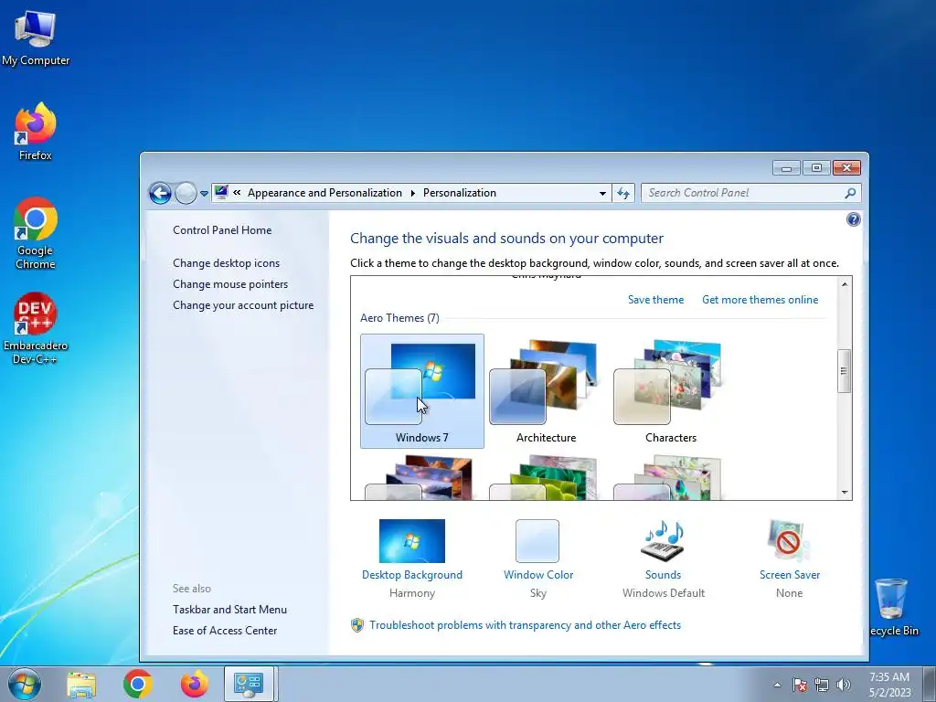Click the search magnifier icon

tap(851, 193)
